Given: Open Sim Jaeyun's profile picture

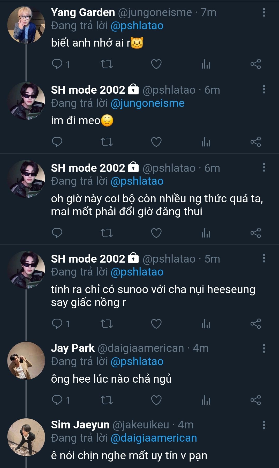Looking at the screenshot, I should point(26,437).
